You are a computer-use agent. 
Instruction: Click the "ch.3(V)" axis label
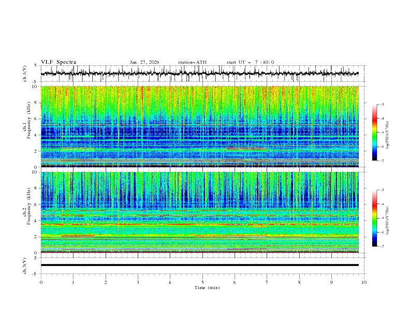point(25,266)
